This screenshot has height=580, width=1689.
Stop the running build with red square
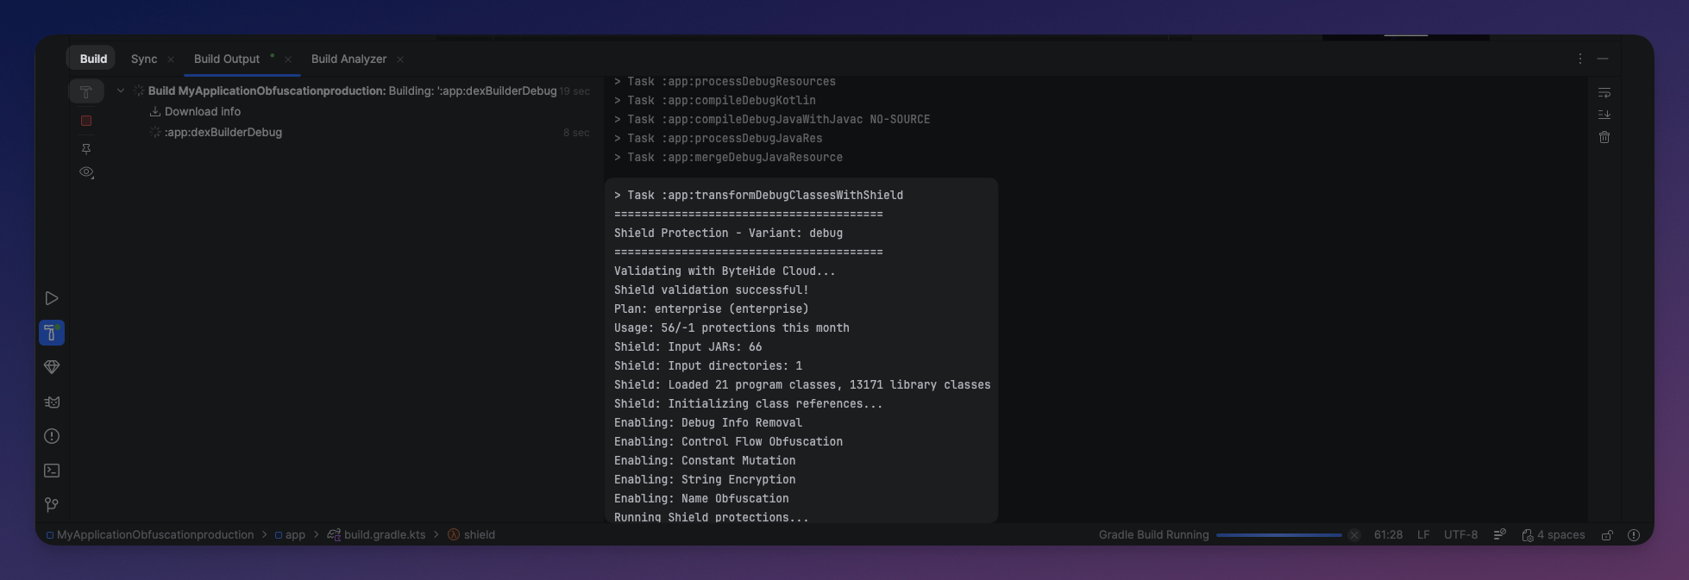(x=86, y=121)
